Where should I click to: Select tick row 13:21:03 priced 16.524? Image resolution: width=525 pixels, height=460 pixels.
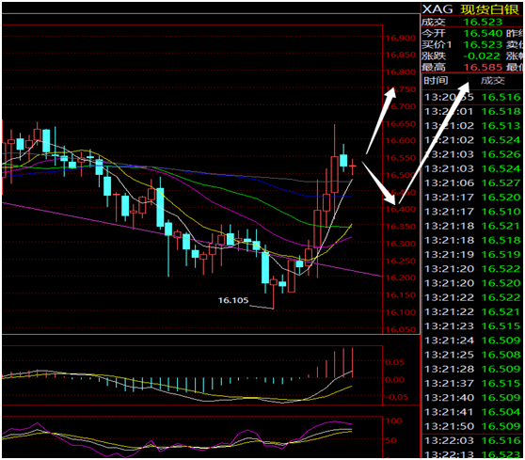coord(472,168)
